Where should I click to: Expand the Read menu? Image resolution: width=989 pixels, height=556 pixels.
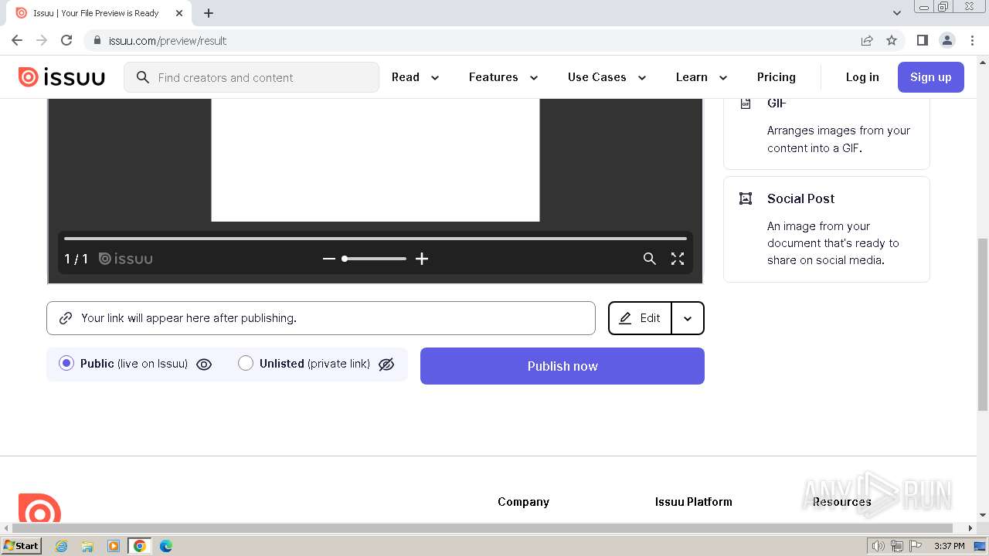(416, 77)
